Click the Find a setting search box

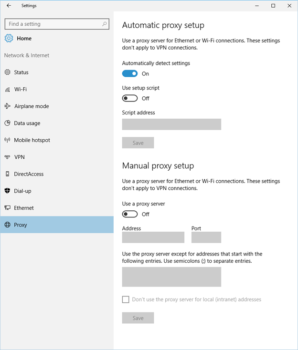tap(53, 24)
